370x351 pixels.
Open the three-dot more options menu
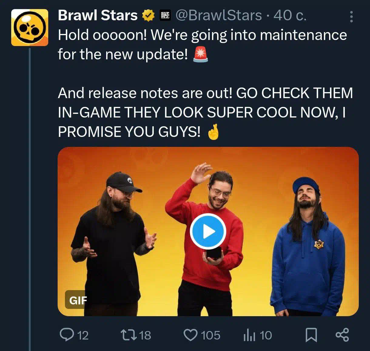351,17
